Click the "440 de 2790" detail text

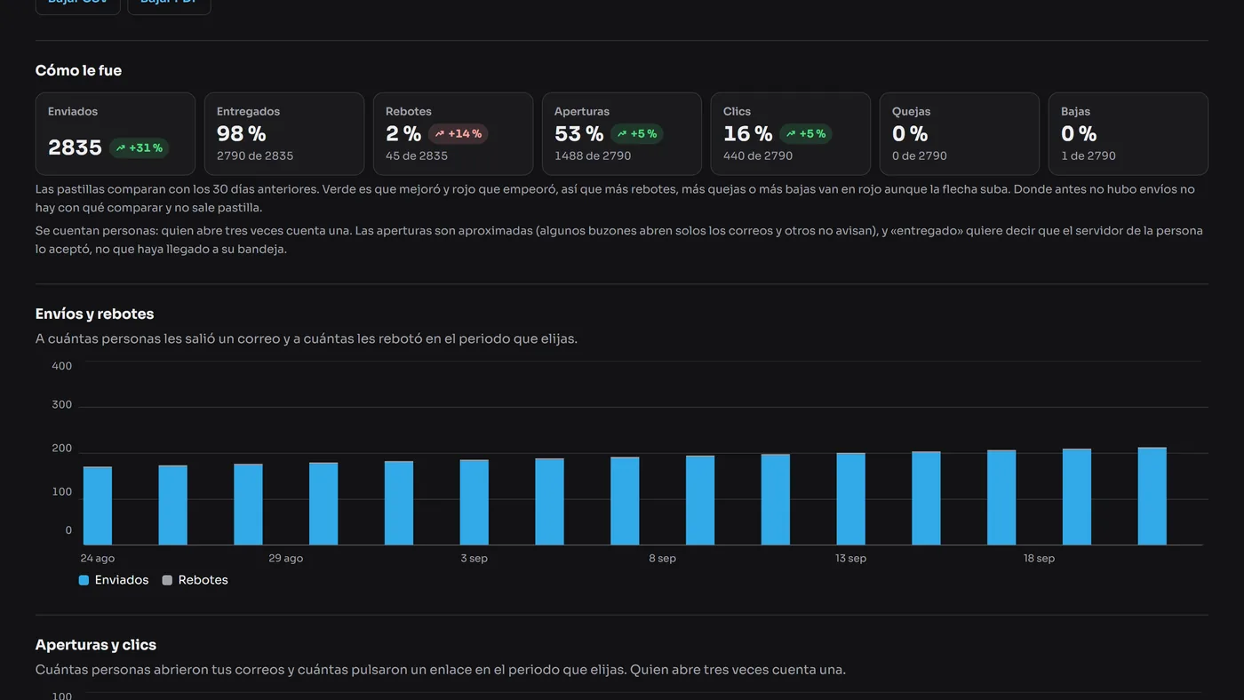[758, 155]
